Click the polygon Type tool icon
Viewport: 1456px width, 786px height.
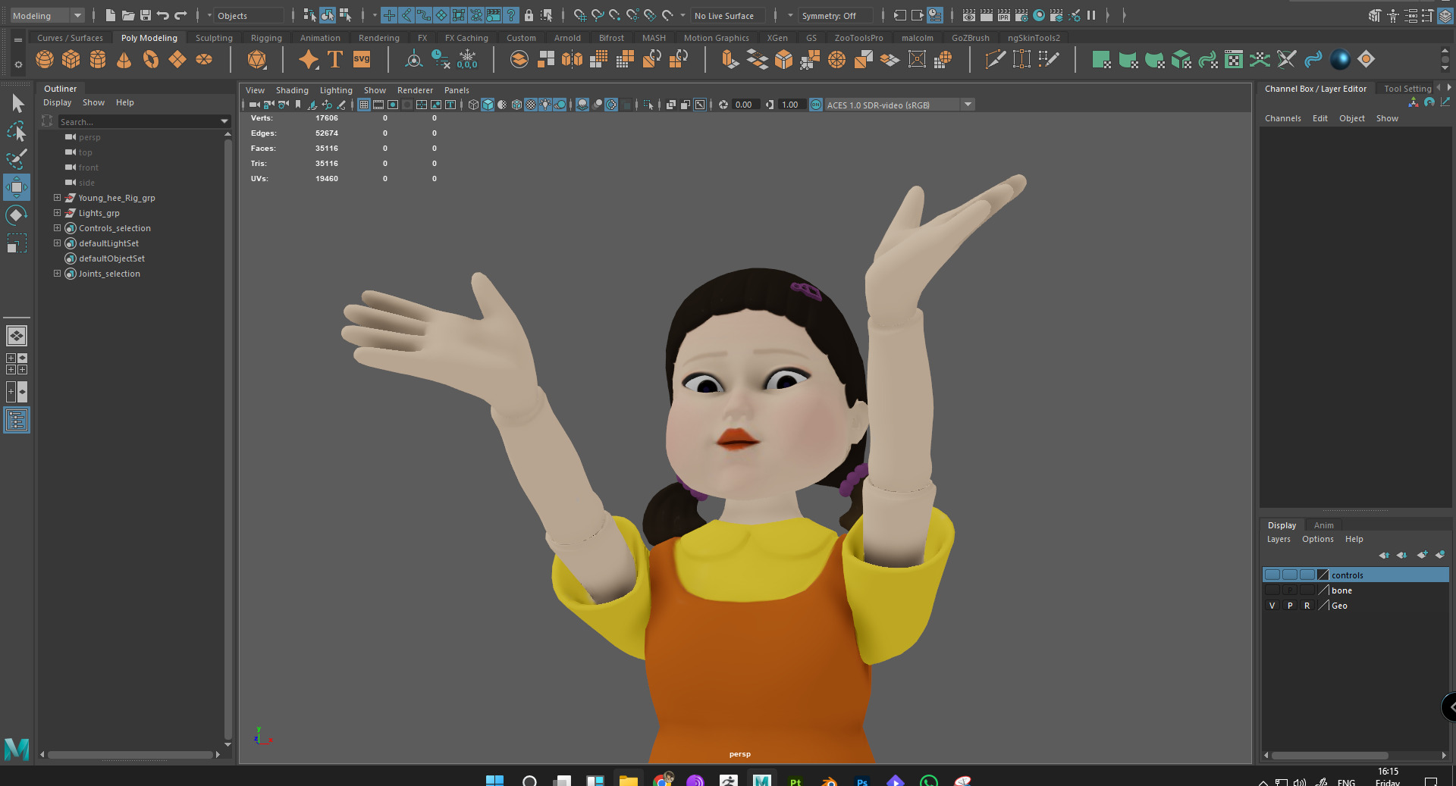coord(335,59)
